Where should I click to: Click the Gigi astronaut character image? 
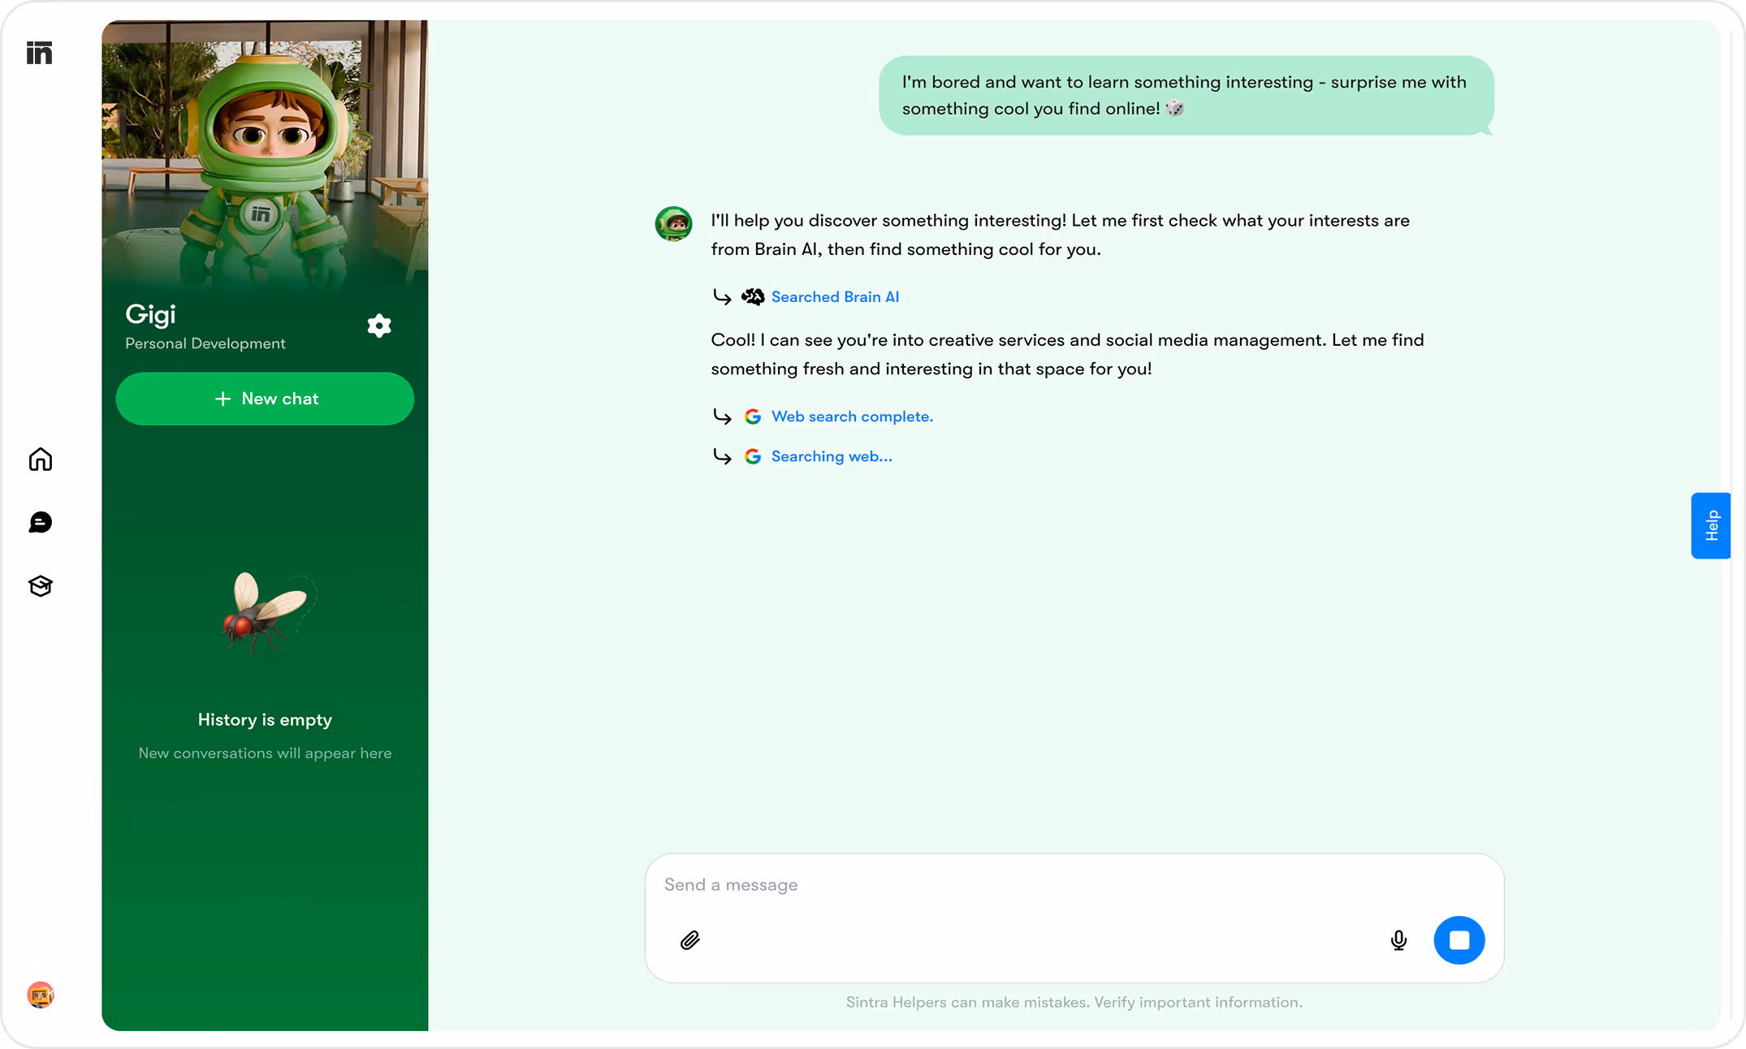[x=265, y=154]
